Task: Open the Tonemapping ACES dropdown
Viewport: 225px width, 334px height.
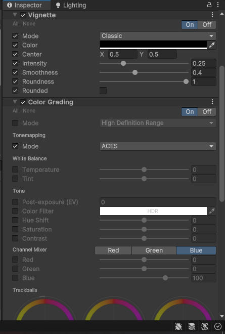Action: [158, 146]
